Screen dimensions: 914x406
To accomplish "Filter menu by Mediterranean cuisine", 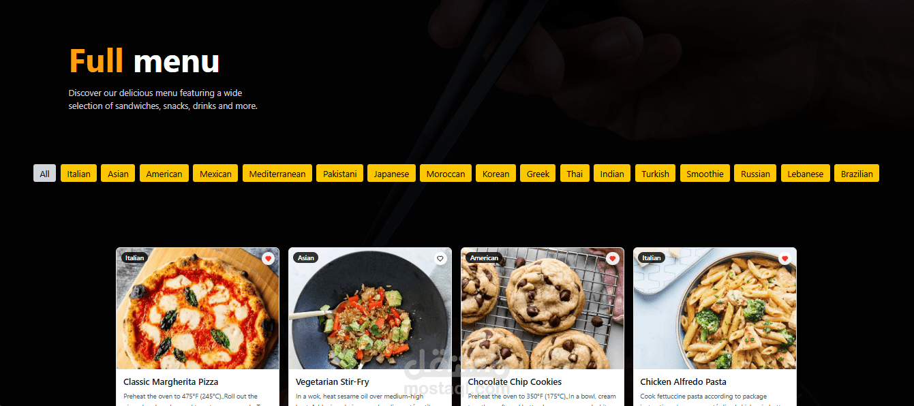I will [x=277, y=173].
